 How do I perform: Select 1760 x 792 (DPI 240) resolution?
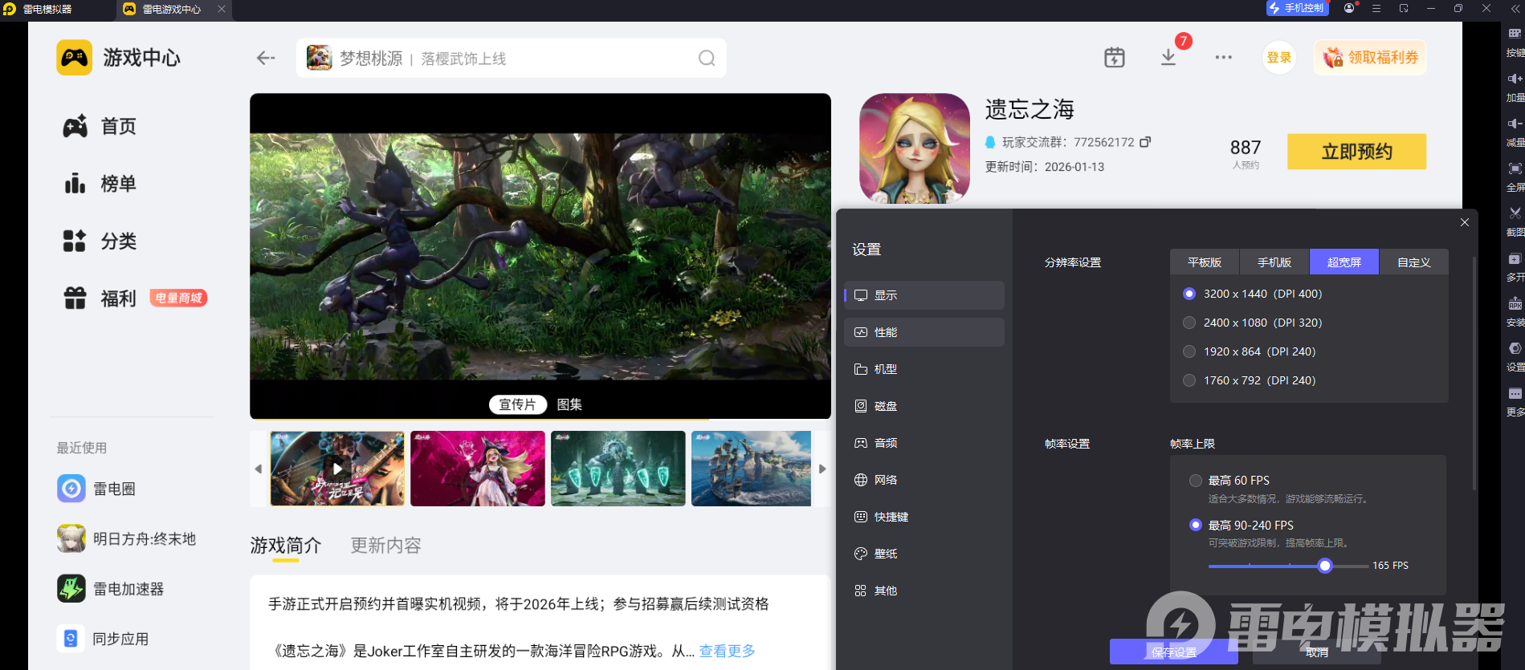click(x=1189, y=380)
